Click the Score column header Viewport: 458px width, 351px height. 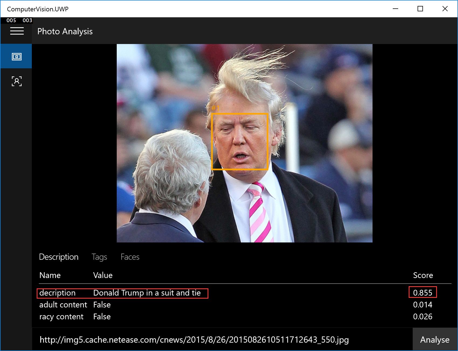click(x=423, y=275)
